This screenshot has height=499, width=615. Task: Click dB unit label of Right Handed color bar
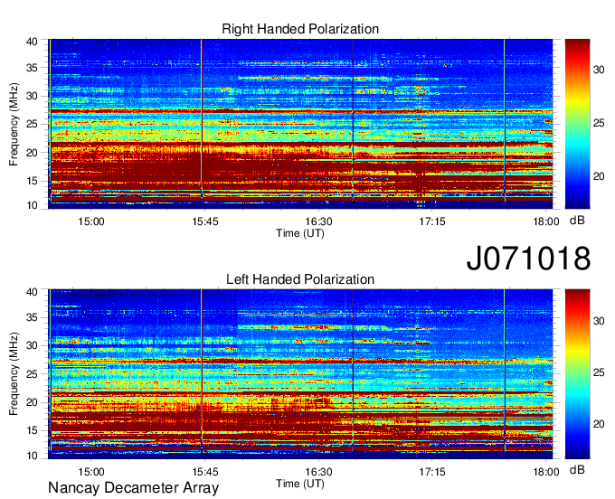click(x=577, y=221)
